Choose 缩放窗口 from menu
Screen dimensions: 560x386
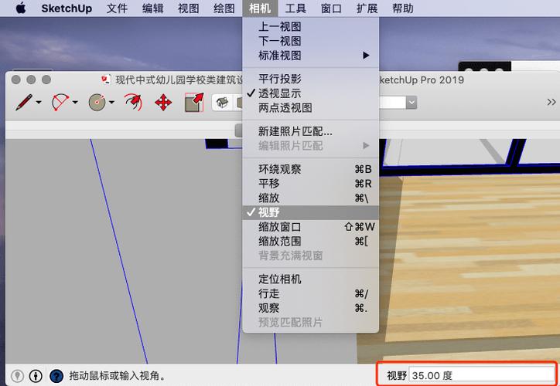(310, 227)
